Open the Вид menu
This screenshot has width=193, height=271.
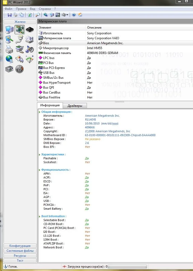[32, 9]
